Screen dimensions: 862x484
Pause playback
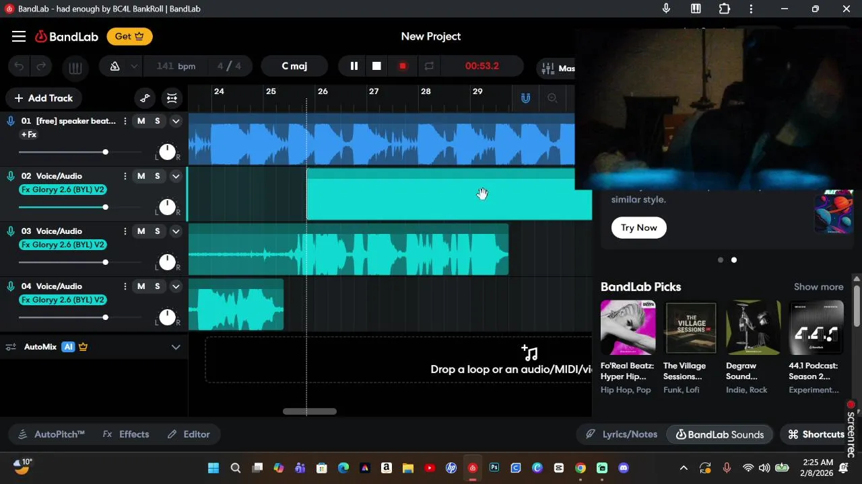pos(354,66)
